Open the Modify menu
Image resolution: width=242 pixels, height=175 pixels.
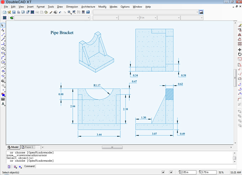coord(103,7)
